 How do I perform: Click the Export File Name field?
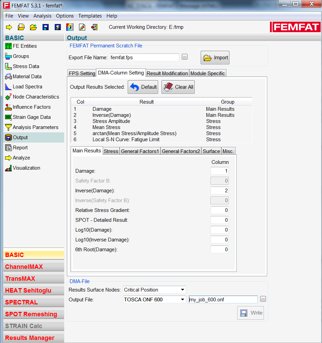pos(145,58)
